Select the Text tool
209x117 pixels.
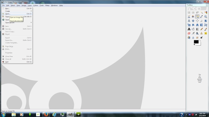click(189, 29)
